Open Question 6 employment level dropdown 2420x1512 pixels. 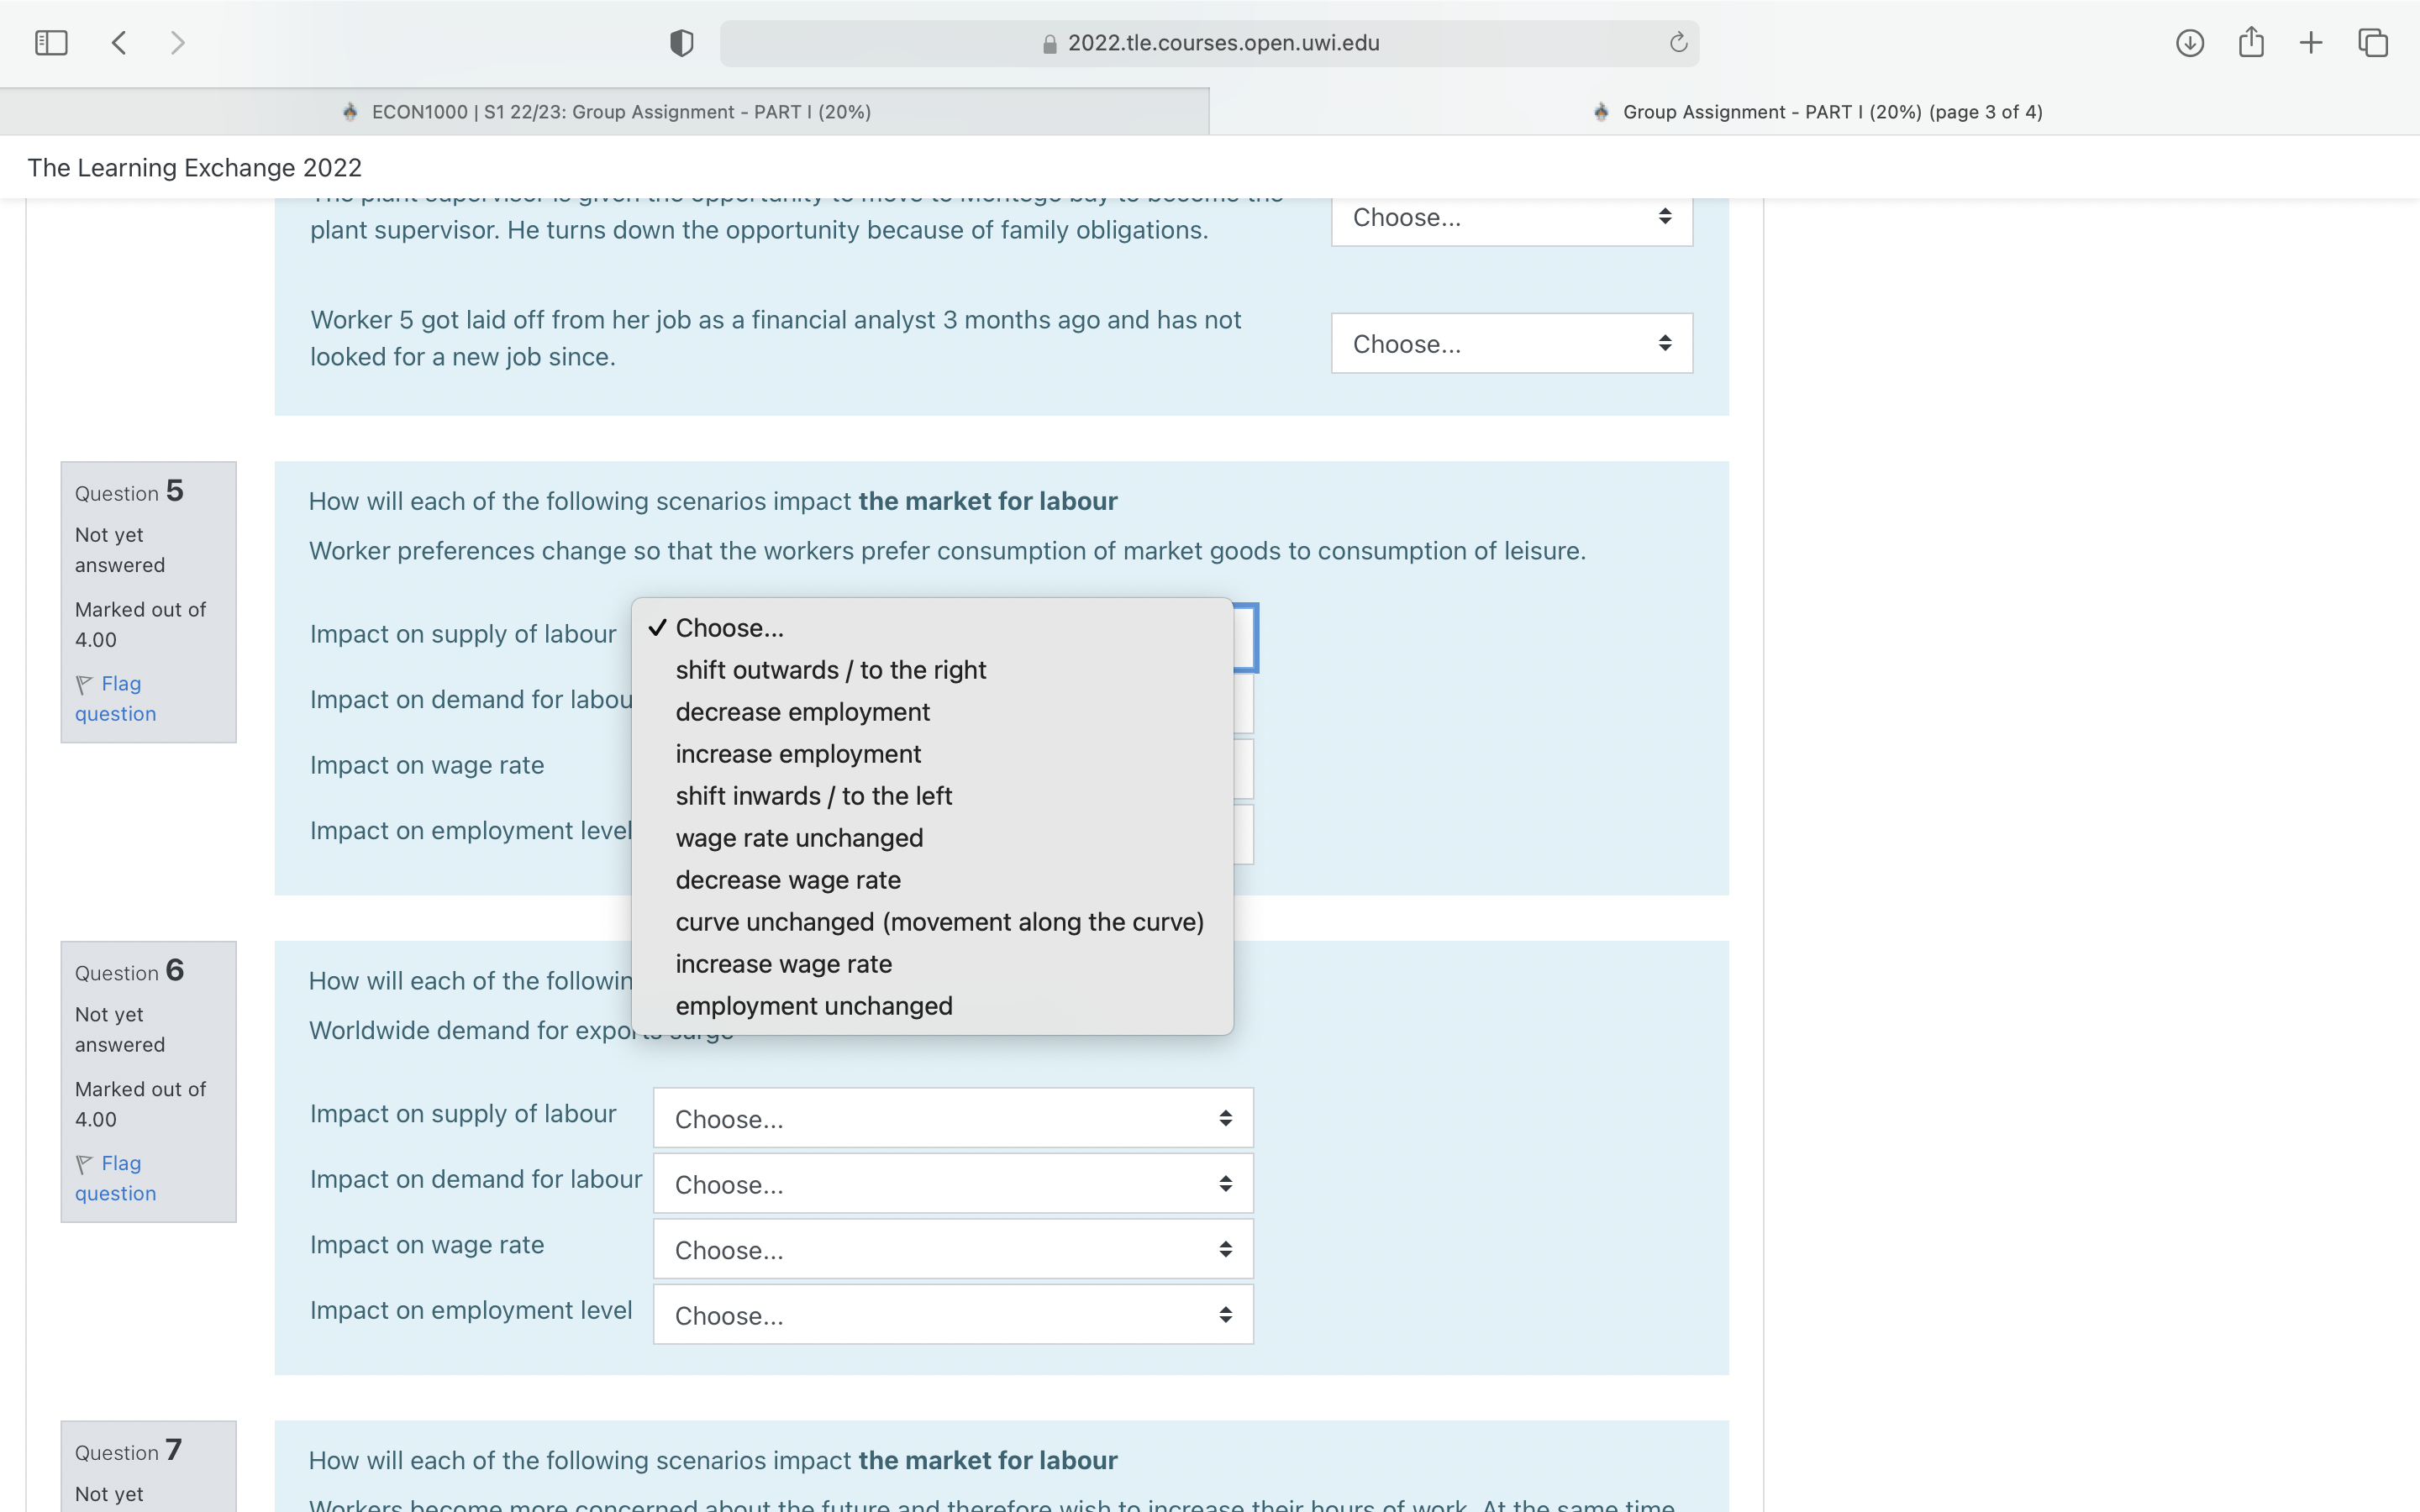click(x=952, y=1315)
